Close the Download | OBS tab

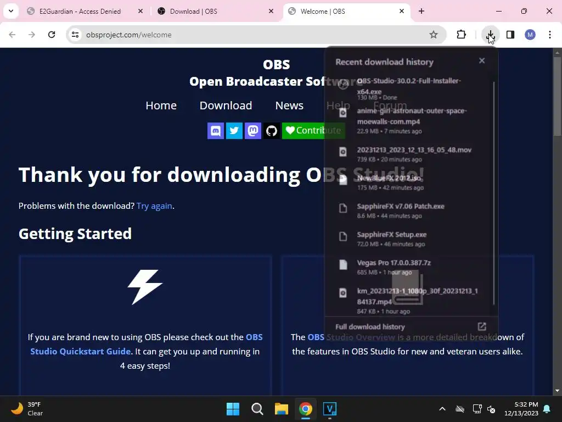tap(271, 11)
